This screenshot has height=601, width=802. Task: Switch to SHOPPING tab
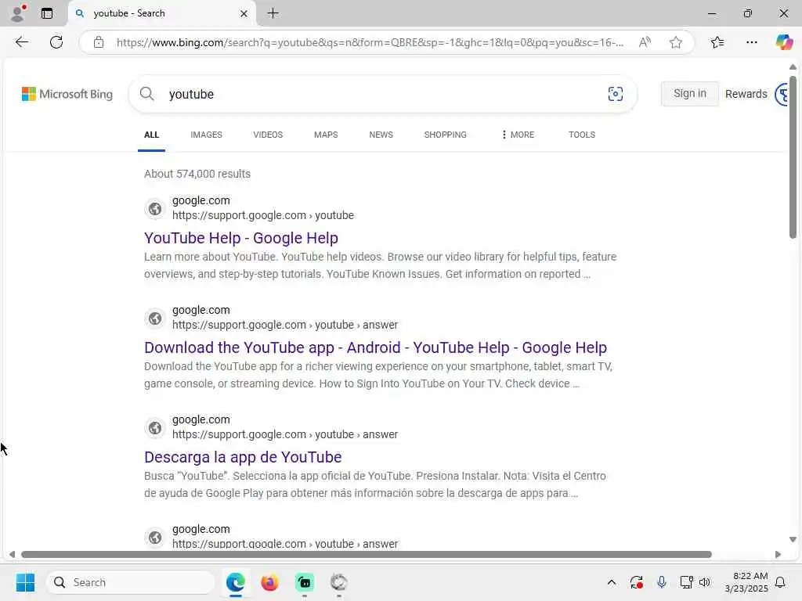point(445,135)
